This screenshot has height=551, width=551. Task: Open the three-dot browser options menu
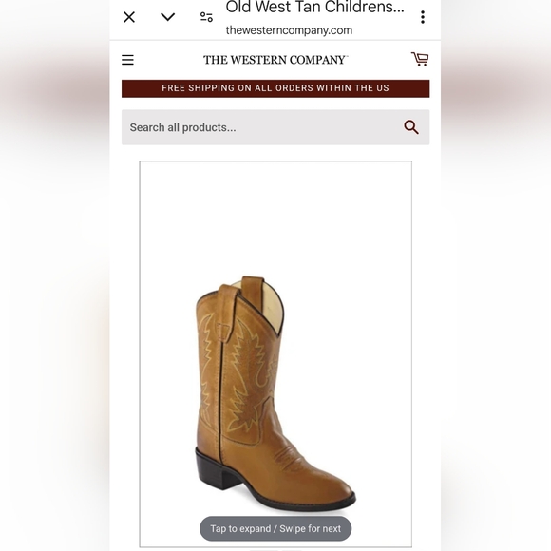click(x=423, y=17)
